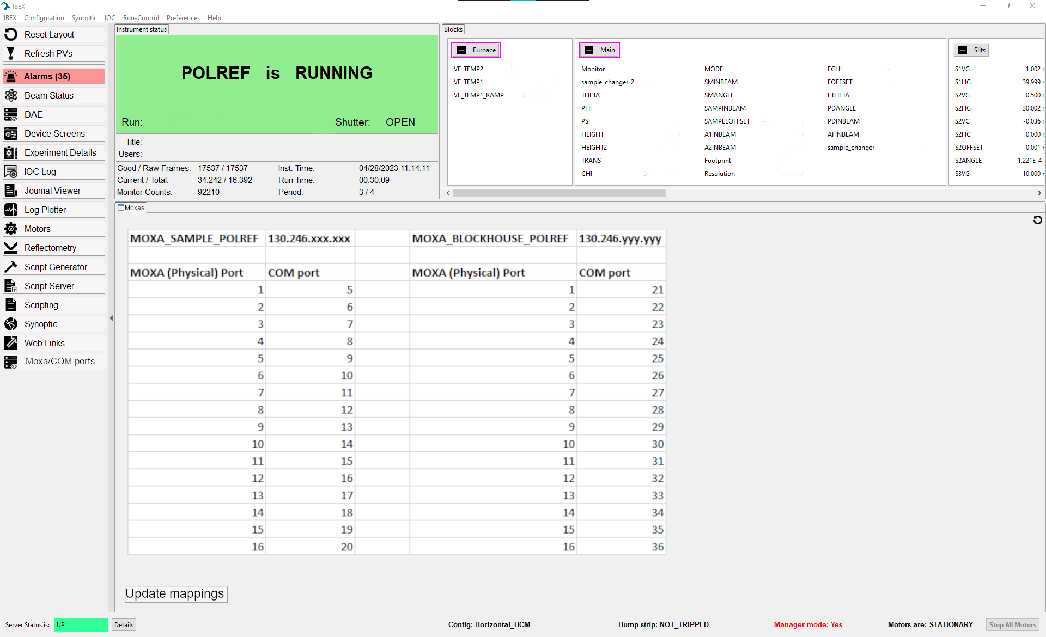This screenshot has height=637, width=1046.
Task: Toggle the Slits block group checkbox
Action: click(x=962, y=50)
